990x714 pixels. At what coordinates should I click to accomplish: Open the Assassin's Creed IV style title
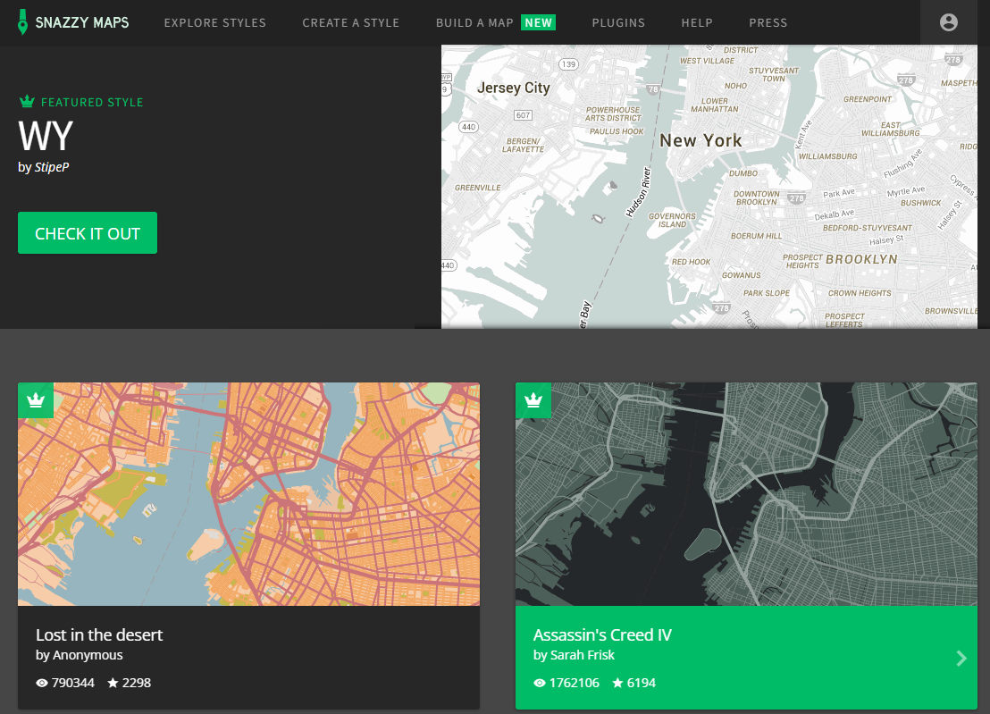(x=602, y=634)
